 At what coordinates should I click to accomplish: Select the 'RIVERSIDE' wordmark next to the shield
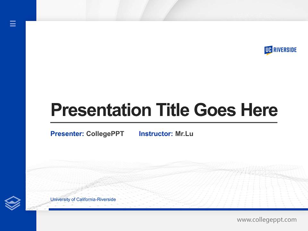tap(285, 49)
